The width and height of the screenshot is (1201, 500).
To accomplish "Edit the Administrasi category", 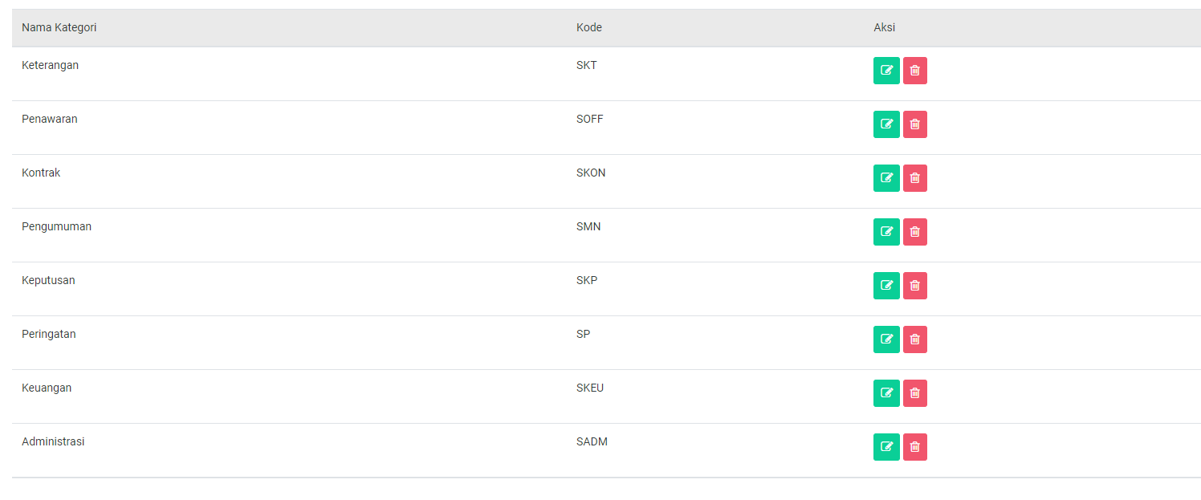I will click(886, 447).
